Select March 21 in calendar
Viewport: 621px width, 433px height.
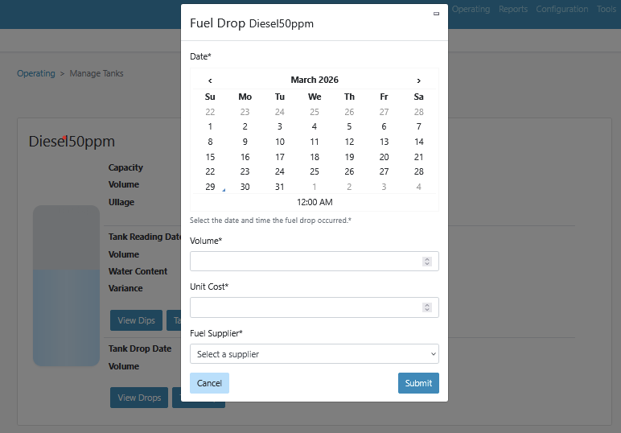(418, 157)
